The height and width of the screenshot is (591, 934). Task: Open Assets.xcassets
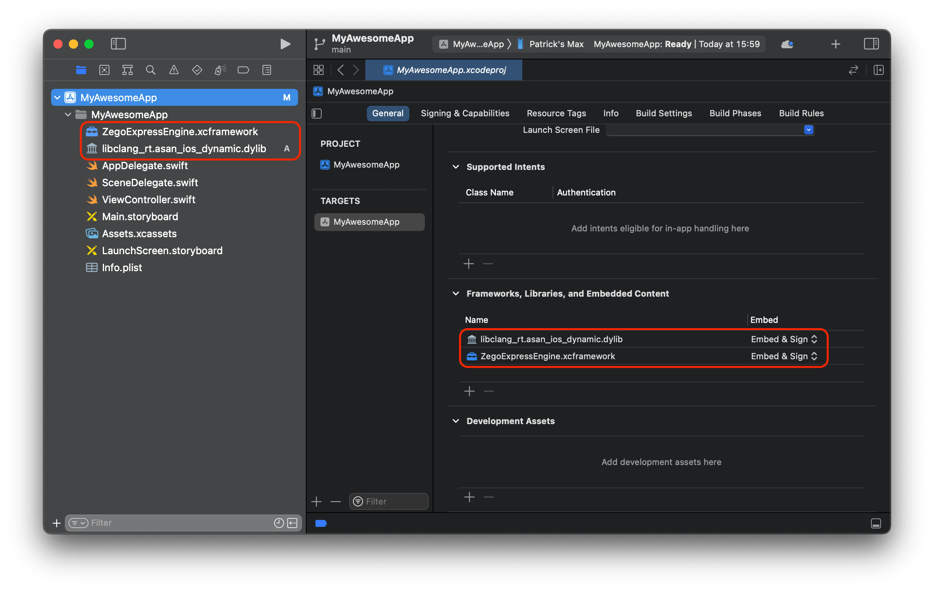coord(139,234)
